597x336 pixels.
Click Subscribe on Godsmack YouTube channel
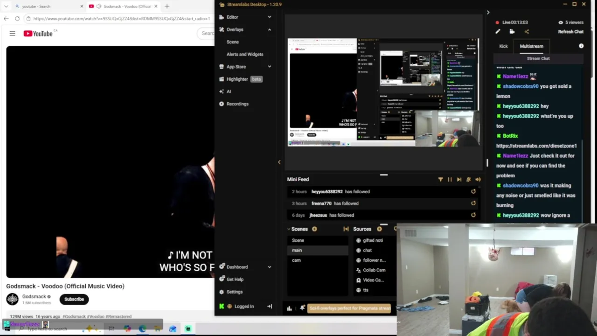point(74,299)
